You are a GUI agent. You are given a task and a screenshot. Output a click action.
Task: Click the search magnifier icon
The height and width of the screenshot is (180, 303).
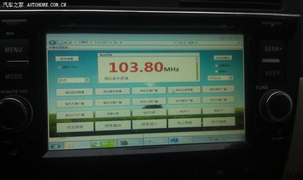(239, 43)
